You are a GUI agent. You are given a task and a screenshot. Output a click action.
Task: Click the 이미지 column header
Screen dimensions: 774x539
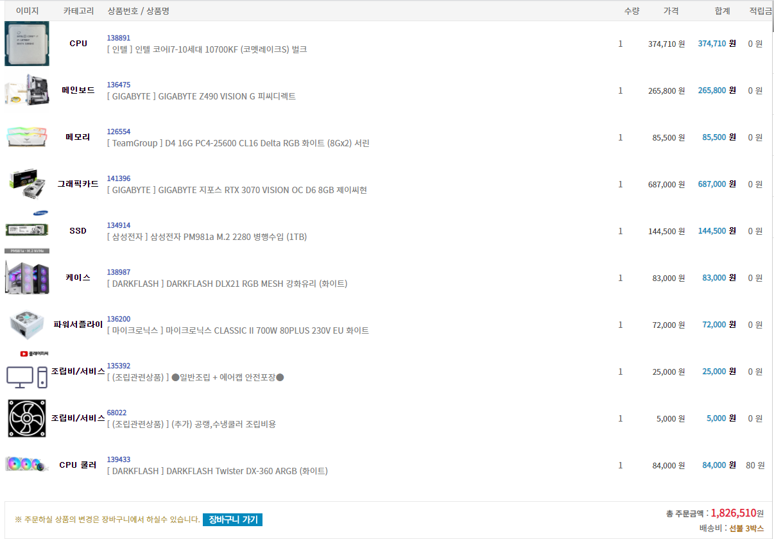point(27,11)
